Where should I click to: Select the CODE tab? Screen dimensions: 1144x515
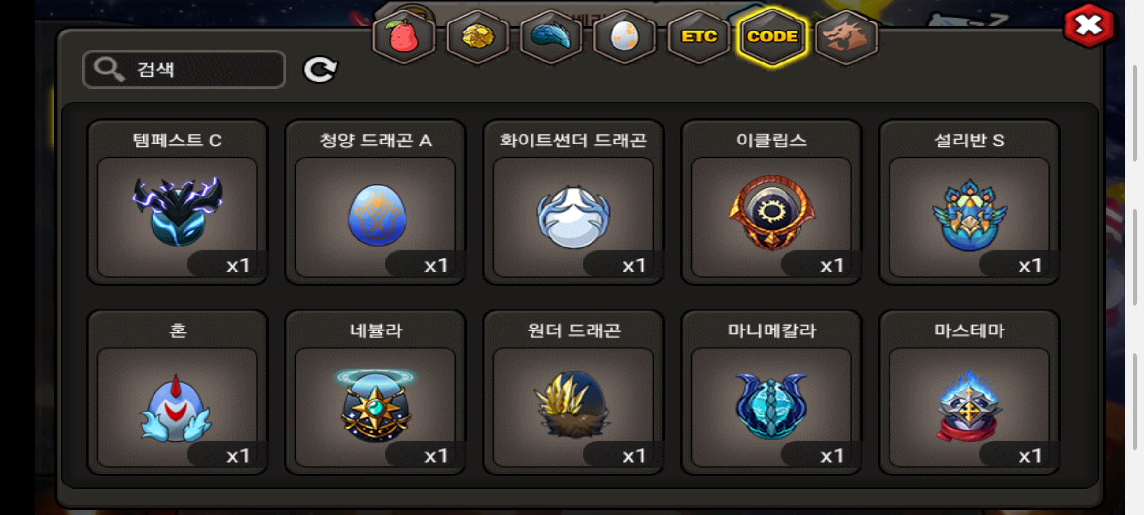(x=772, y=36)
